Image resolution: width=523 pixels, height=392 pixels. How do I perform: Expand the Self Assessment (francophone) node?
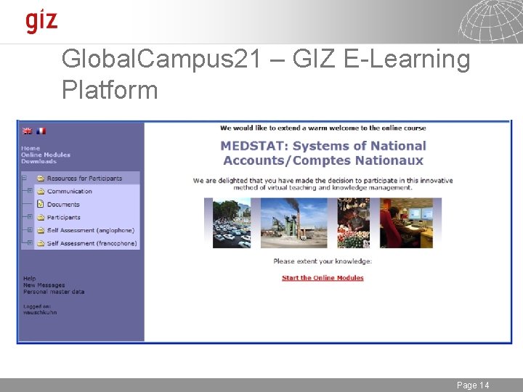click(x=30, y=242)
